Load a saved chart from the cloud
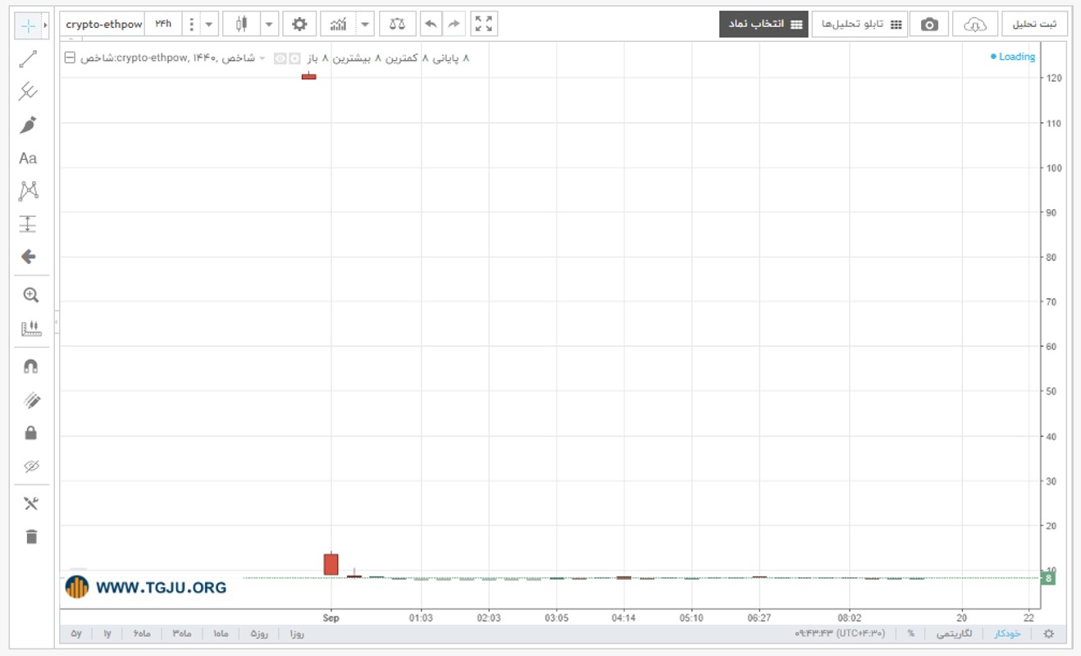Screen dimensions: 1081x656 click(975, 25)
